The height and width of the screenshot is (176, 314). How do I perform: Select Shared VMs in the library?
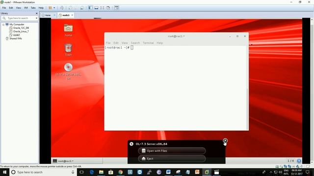[x=16, y=39]
